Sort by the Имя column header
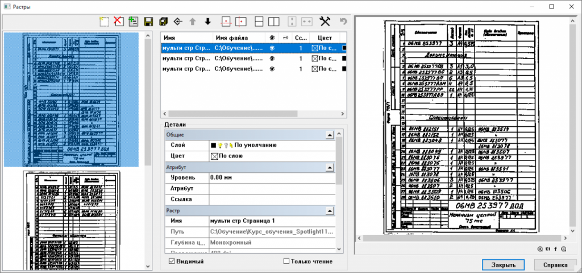This screenshot has height=273, width=582. click(186, 38)
